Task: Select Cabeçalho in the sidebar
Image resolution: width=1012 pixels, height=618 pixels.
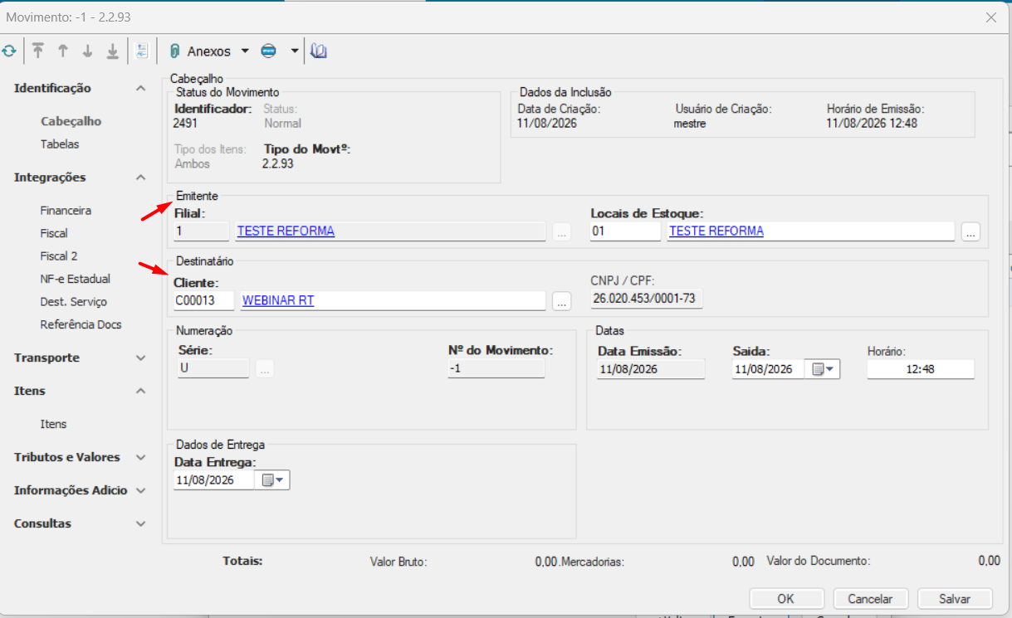Action: tap(71, 121)
